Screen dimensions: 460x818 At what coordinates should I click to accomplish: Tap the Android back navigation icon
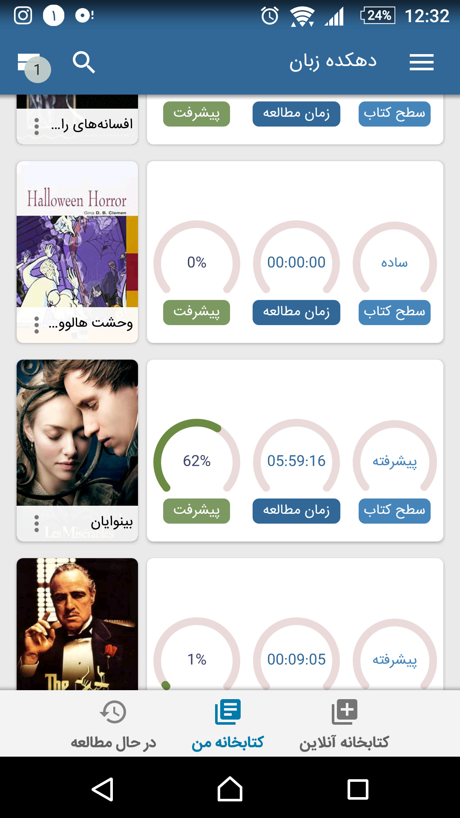tap(102, 789)
